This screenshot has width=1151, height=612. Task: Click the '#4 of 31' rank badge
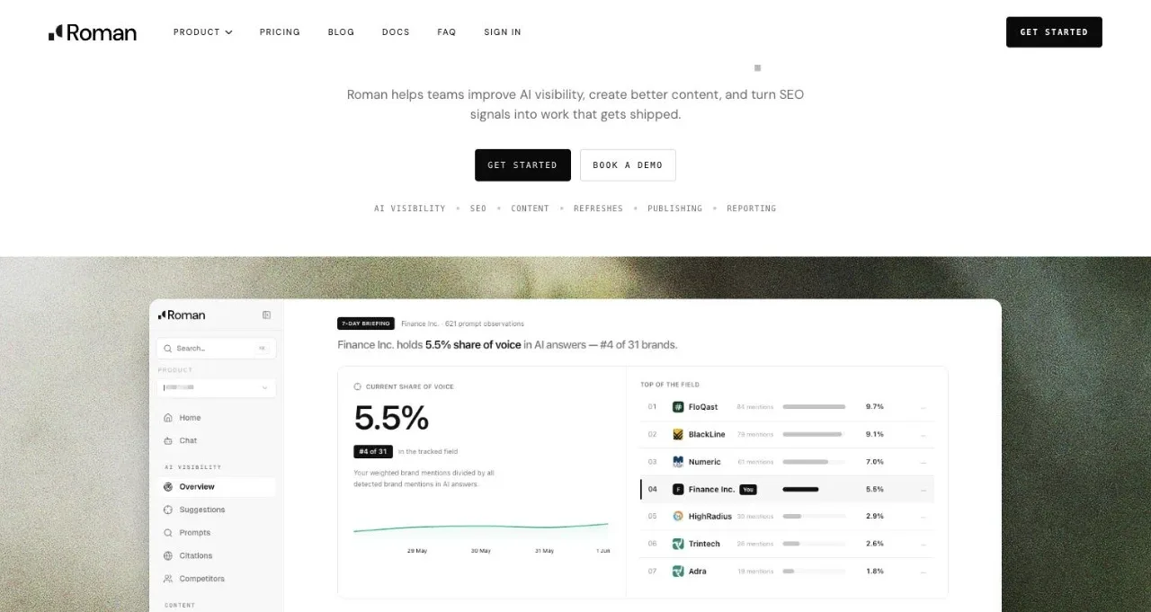pos(373,452)
